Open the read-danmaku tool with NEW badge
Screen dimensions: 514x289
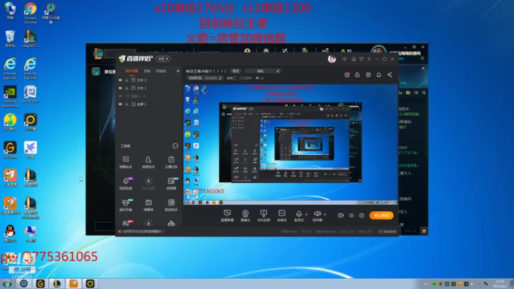pyautogui.click(x=171, y=184)
